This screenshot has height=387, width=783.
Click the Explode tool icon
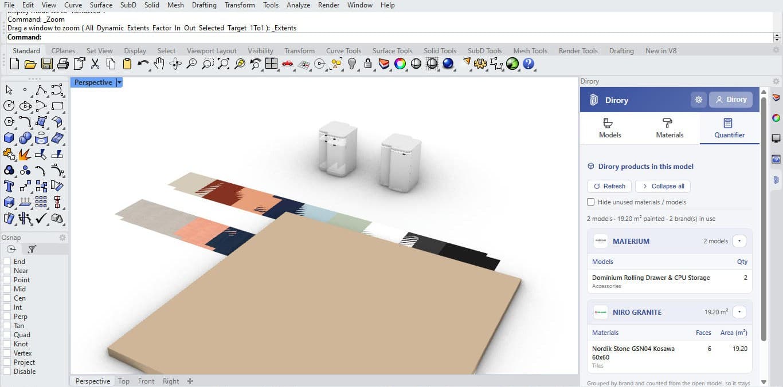25,154
